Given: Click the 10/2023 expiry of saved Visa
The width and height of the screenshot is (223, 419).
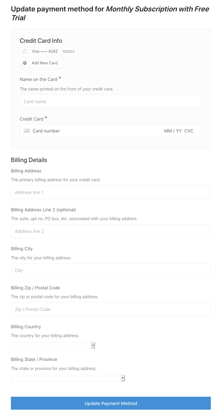Looking at the screenshot, I should coord(68,52).
